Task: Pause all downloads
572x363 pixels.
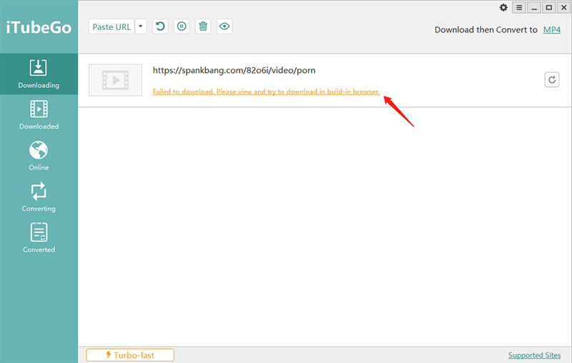Action: (x=182, y=26)
